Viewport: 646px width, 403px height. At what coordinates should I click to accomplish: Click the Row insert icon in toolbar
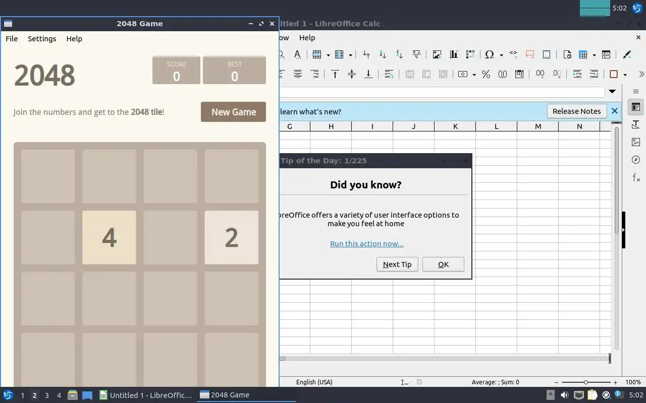317,54
